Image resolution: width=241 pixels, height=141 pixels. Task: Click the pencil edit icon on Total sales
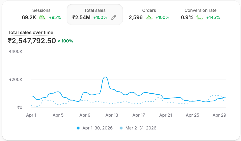pyautogui.click(x=114, y=18)
